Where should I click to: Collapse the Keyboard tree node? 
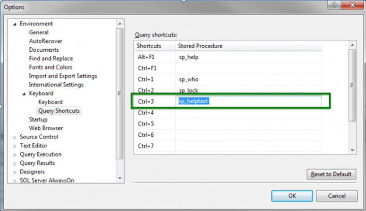click(x=24, y=94)
